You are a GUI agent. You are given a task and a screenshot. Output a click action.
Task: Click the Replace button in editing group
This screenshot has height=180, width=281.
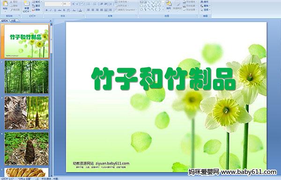click(205, 6)
